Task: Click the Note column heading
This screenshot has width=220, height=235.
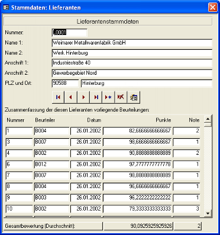Action: [194, 120]
